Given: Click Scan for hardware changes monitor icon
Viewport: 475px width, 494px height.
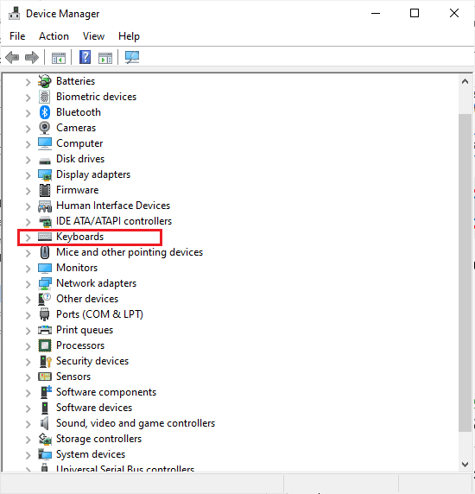Looking at the screenshot, I should (x=132, y=57).
